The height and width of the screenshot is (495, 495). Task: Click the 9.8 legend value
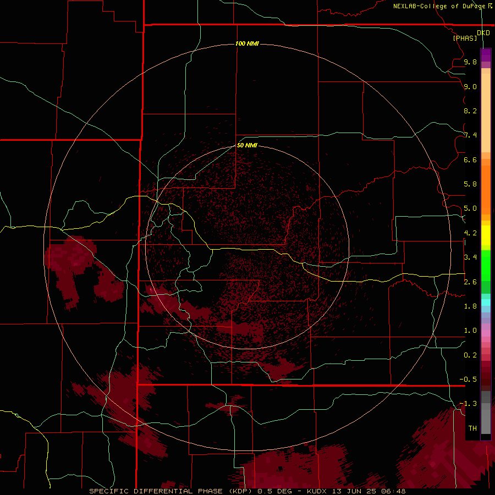click(x=470, y=62)
